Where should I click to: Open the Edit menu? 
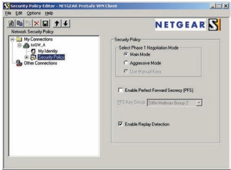pos(19,13)
